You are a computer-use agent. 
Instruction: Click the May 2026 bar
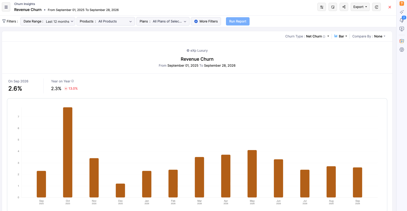tap(252, 174)
